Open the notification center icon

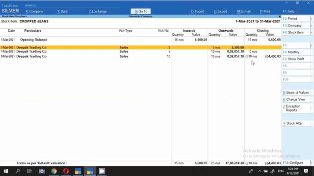tap(306, 171)
